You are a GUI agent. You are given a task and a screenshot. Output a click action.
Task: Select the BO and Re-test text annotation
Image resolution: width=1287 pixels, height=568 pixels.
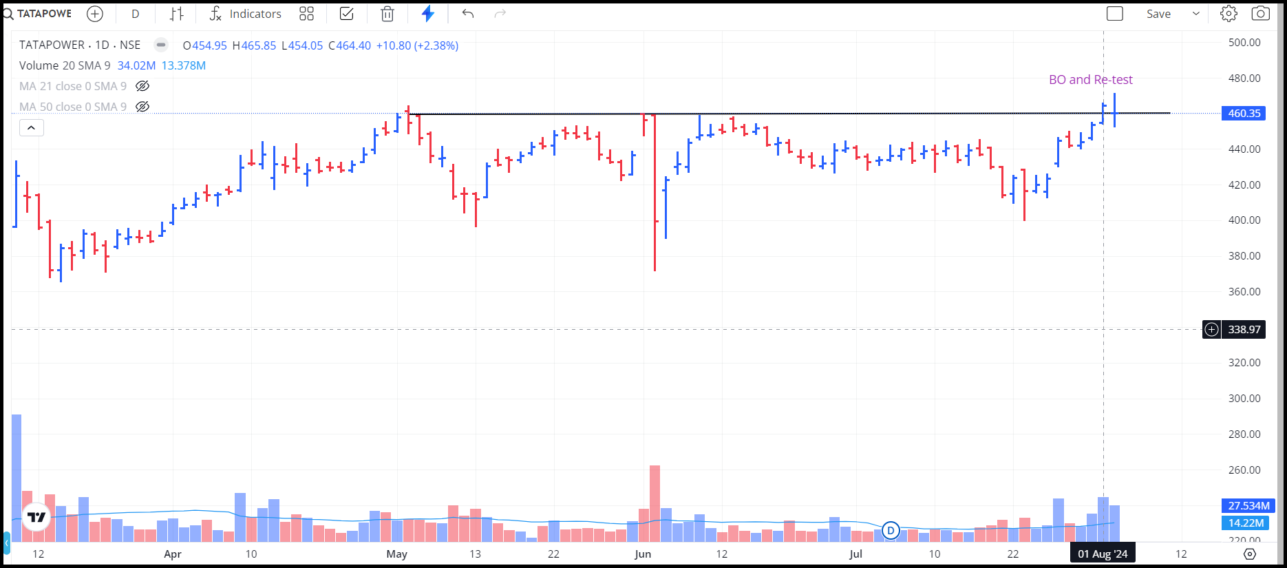tap(1090, 80)
